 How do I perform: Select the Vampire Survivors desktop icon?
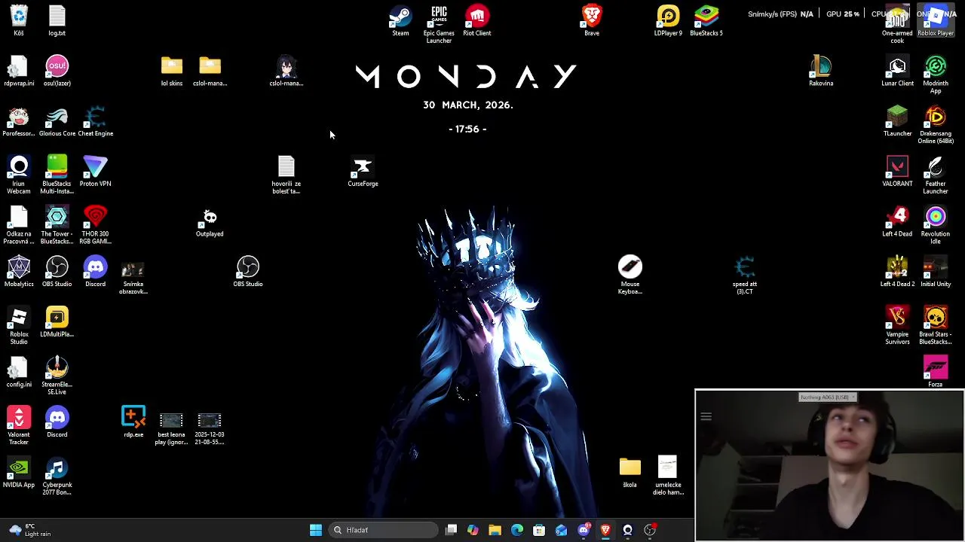(x=897, y=325)
